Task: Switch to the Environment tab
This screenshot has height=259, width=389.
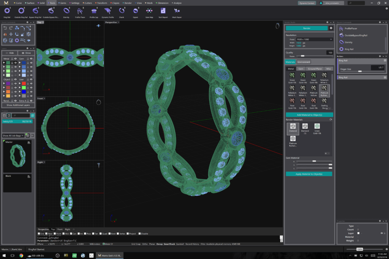Action: pos(304,62)
